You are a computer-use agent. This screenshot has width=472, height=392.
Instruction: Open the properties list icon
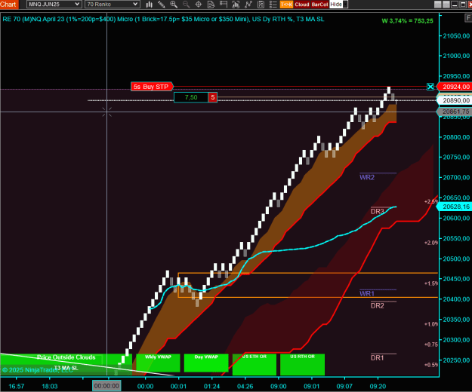tap(273, 5)
